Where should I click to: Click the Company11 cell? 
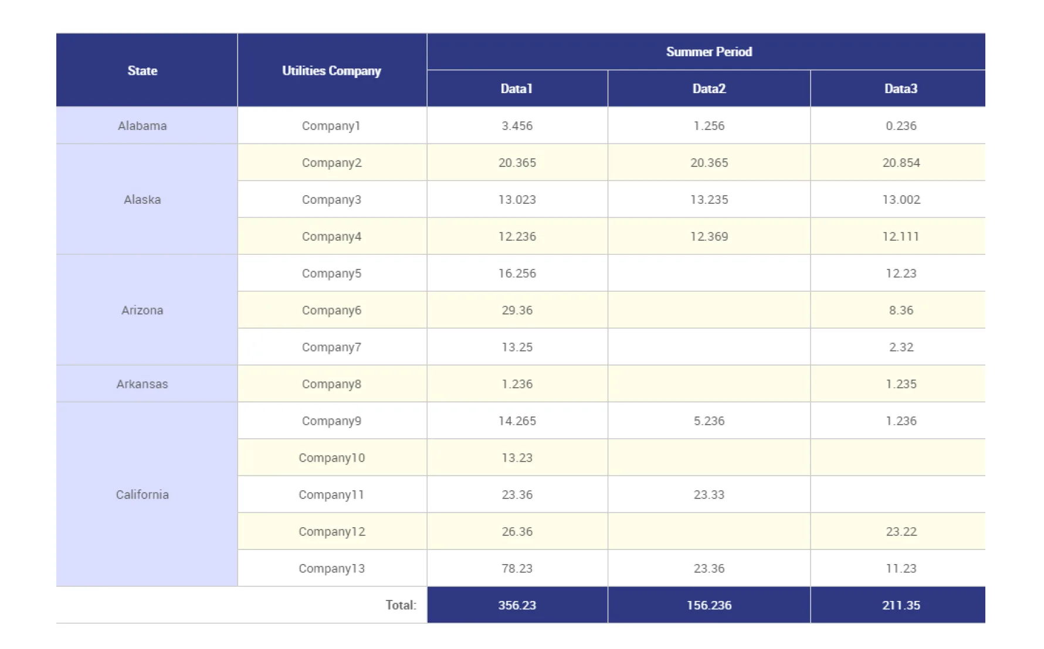click(x=332, y=494)
